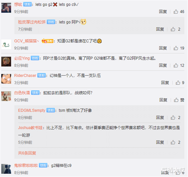188x177 pixels.
Task: Click the 铁粉 badge next to 白色秋濡
Action: (35, 93)
